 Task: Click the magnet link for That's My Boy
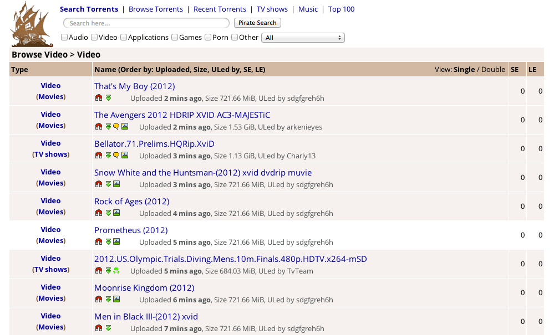[x=99, y=97]
